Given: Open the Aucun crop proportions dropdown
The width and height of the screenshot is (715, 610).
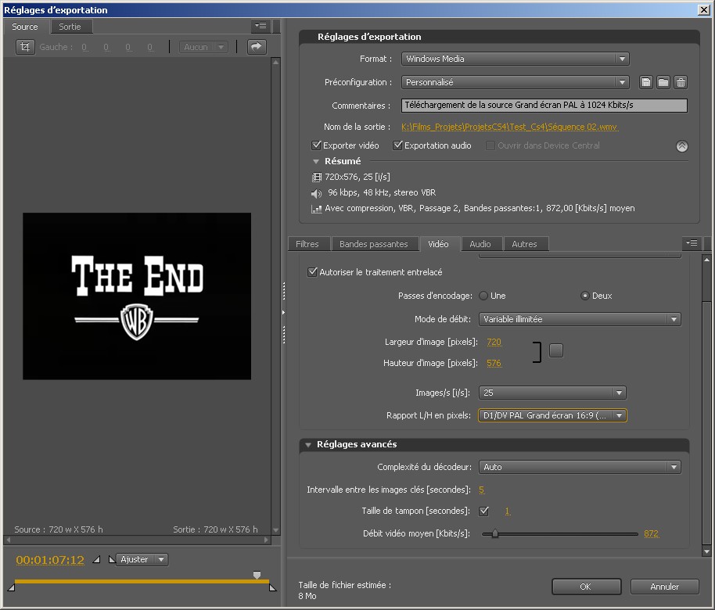Looking at the screenshot, I should click(x=203, y=46).
